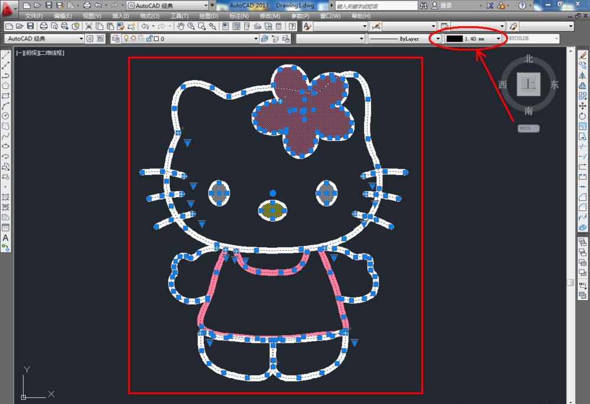This screenshot has width=590, height=404.
Task: Open the 绘图(D) menu
Action: point(209,16)
